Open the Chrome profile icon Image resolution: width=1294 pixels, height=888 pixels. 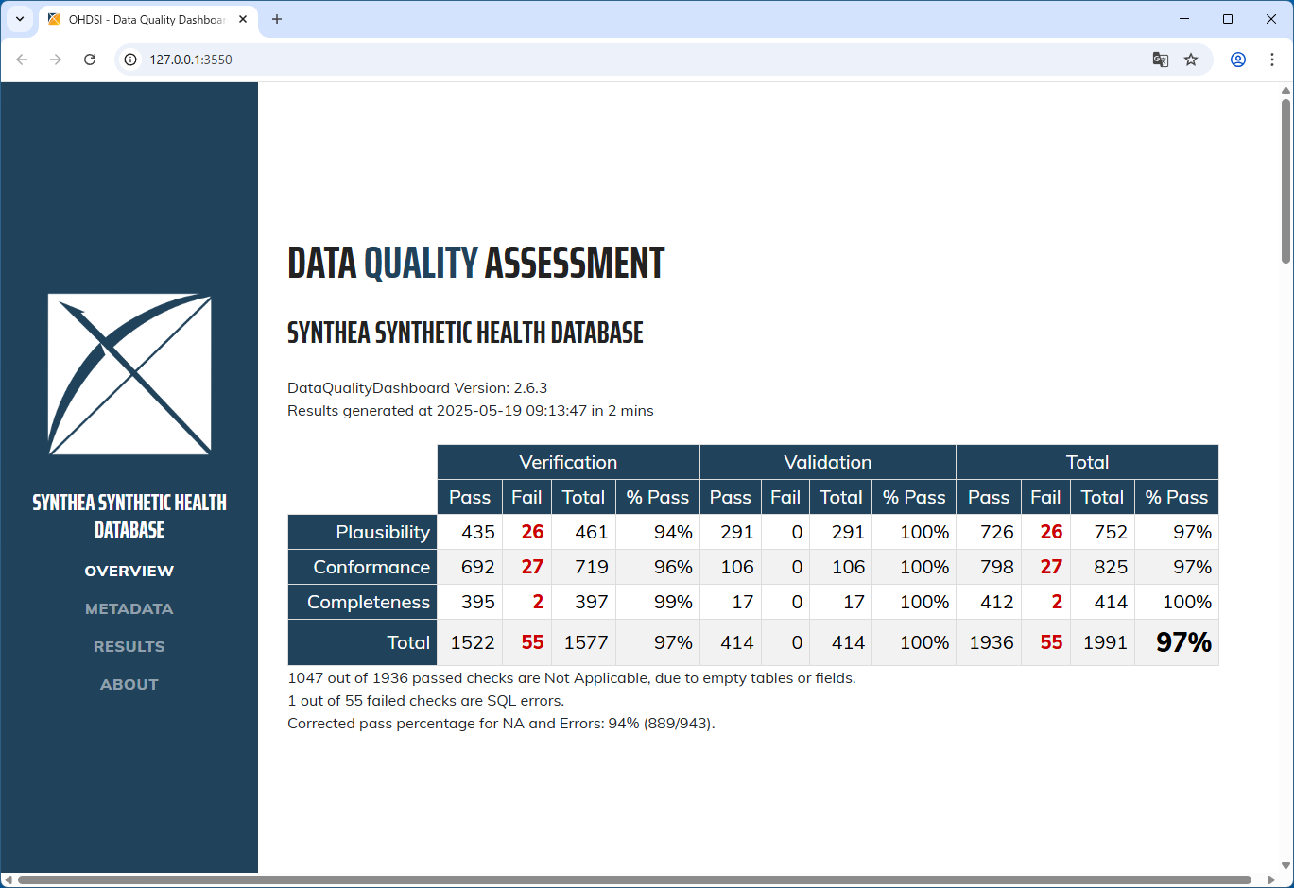point(1238,60)
